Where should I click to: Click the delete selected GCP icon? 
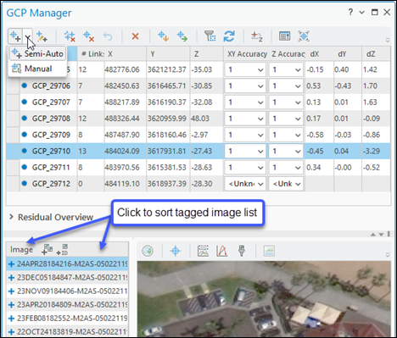tap(89, 36)
